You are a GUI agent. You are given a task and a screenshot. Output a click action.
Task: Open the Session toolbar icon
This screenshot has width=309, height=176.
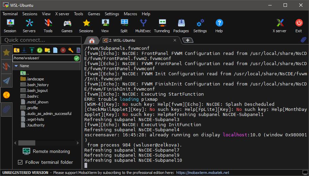pyautogui.click(x=10, y=26)
